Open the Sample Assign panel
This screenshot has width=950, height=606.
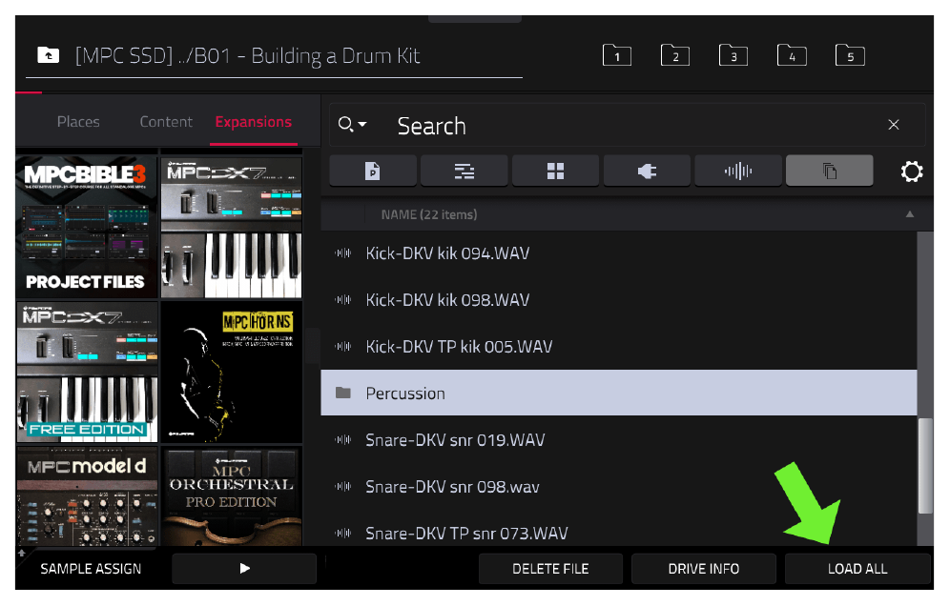tap(91, 569)
